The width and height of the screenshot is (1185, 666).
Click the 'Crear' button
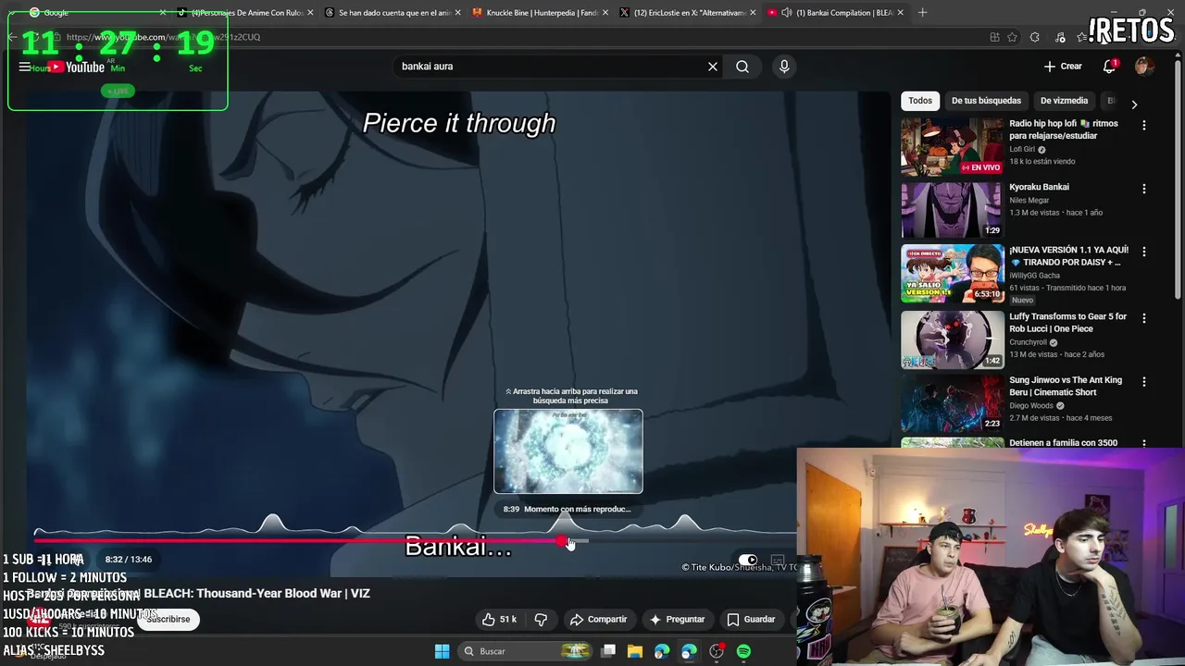[x=1063, y=67]
